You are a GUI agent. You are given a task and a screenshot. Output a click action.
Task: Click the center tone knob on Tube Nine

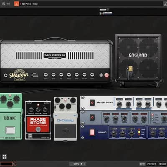pos(10,104)
